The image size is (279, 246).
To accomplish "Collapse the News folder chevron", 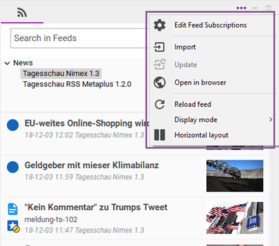I will pyautogui.click(x=7, y=63).
